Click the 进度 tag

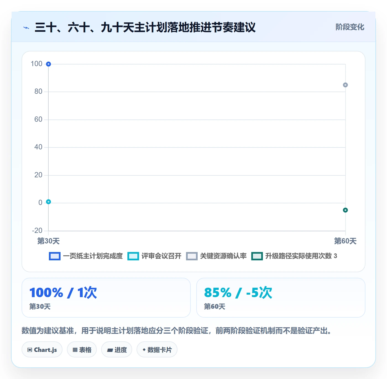(117, 350)
